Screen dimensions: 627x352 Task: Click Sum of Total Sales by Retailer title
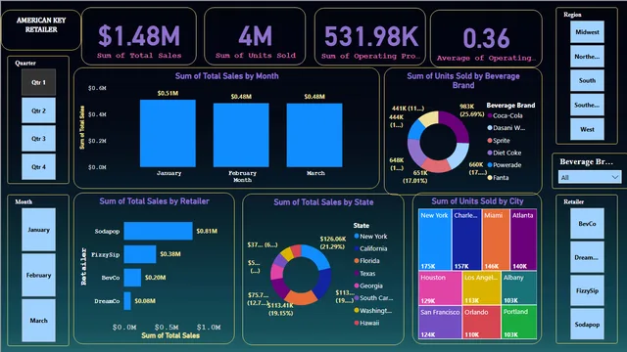point(154,201)
